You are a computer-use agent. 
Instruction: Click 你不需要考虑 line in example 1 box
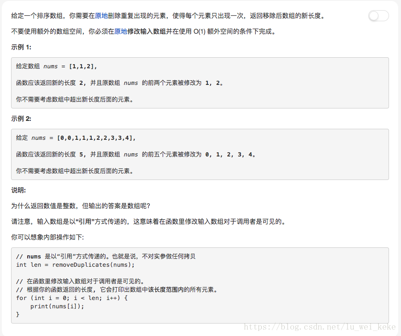pos(75,99)
